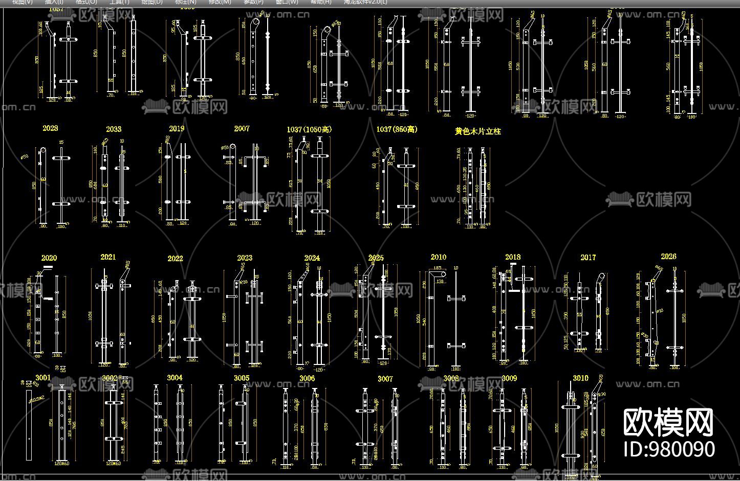Select the label text 3009
The image size is (740, 481).
coord(509,378)
